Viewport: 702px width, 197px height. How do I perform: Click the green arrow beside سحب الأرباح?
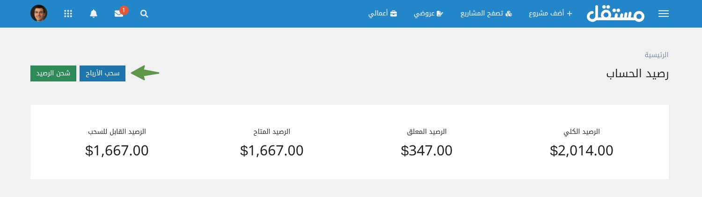145,73
